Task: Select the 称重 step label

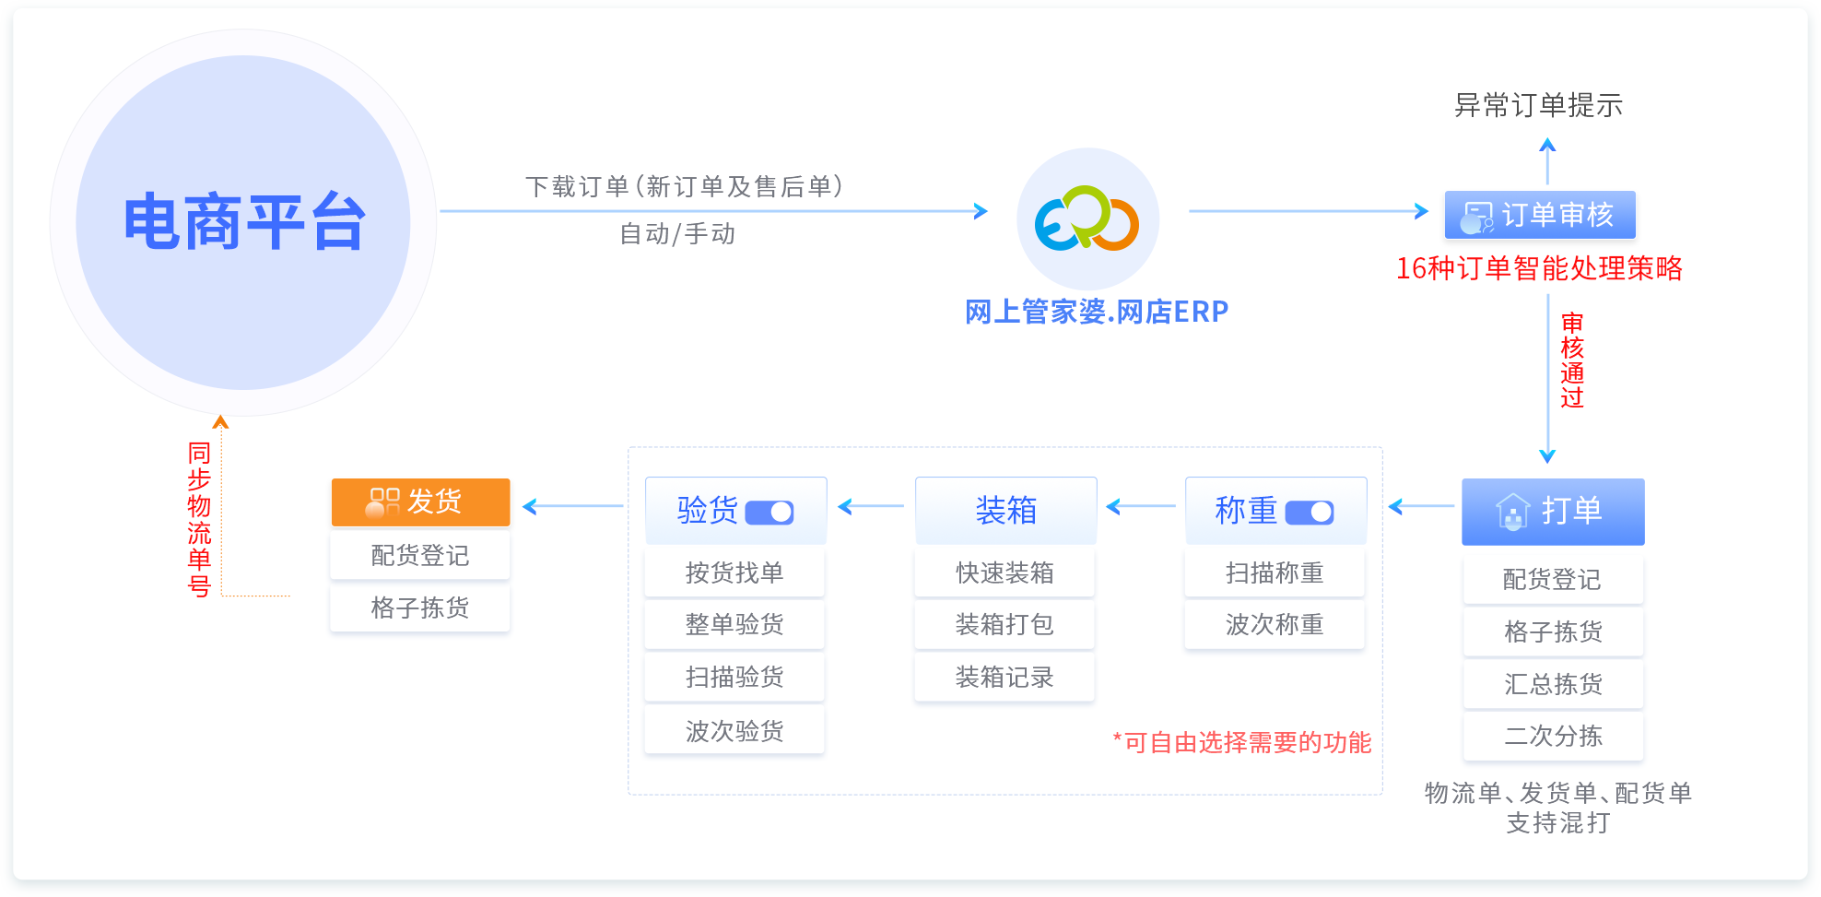Action: click(1246, 510)
